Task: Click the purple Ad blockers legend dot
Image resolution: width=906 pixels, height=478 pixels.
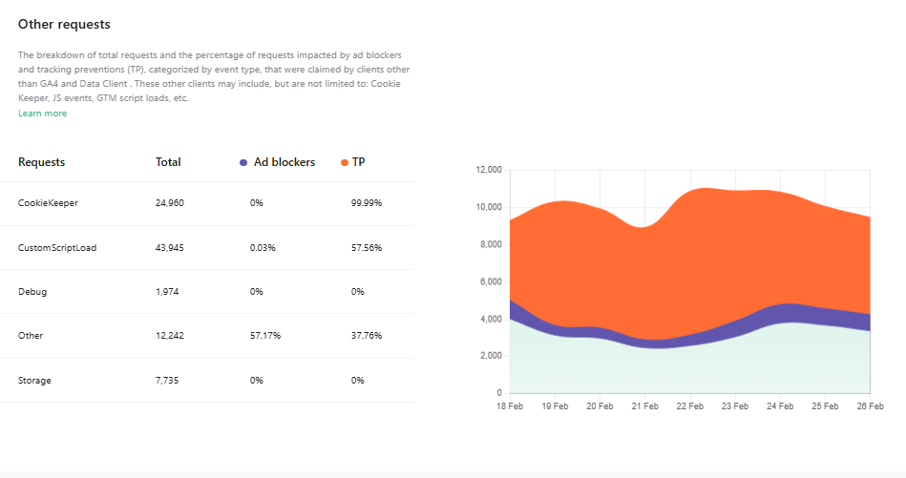Action: (244, 163)
